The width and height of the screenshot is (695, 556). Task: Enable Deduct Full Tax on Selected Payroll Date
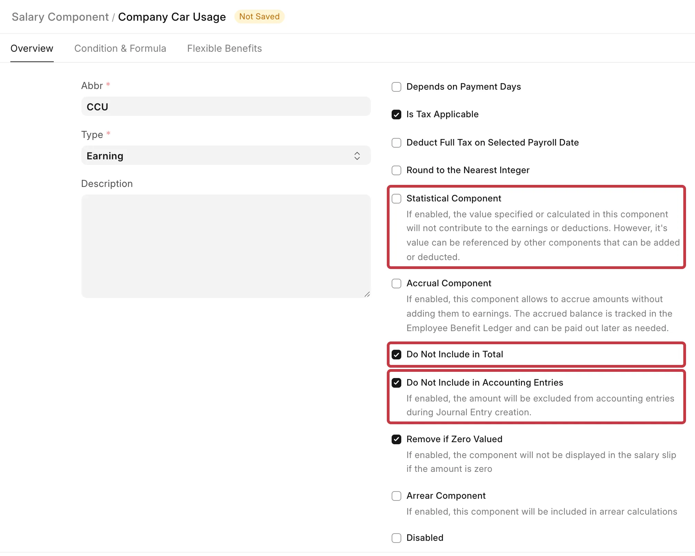pyautogui.click(x=396, y=143)
